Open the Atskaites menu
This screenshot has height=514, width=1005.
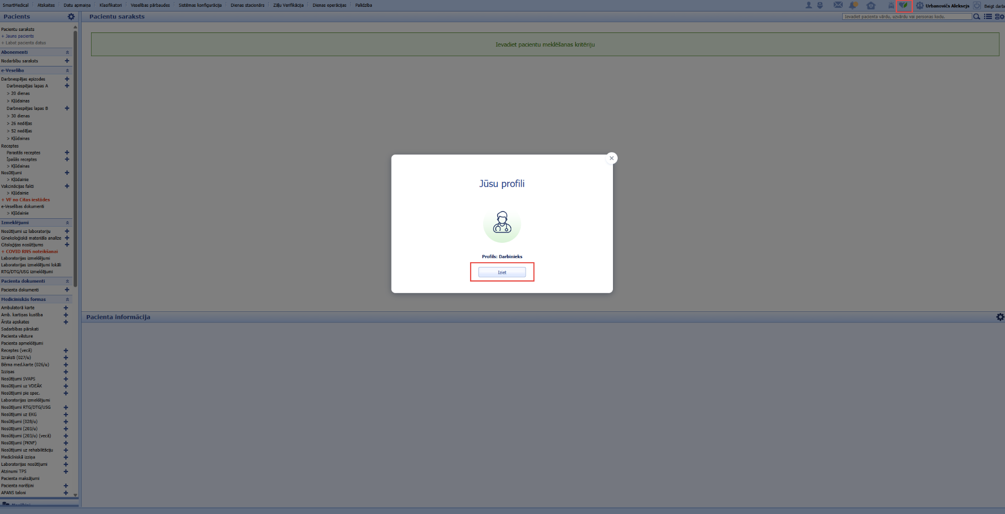point(46,5)
